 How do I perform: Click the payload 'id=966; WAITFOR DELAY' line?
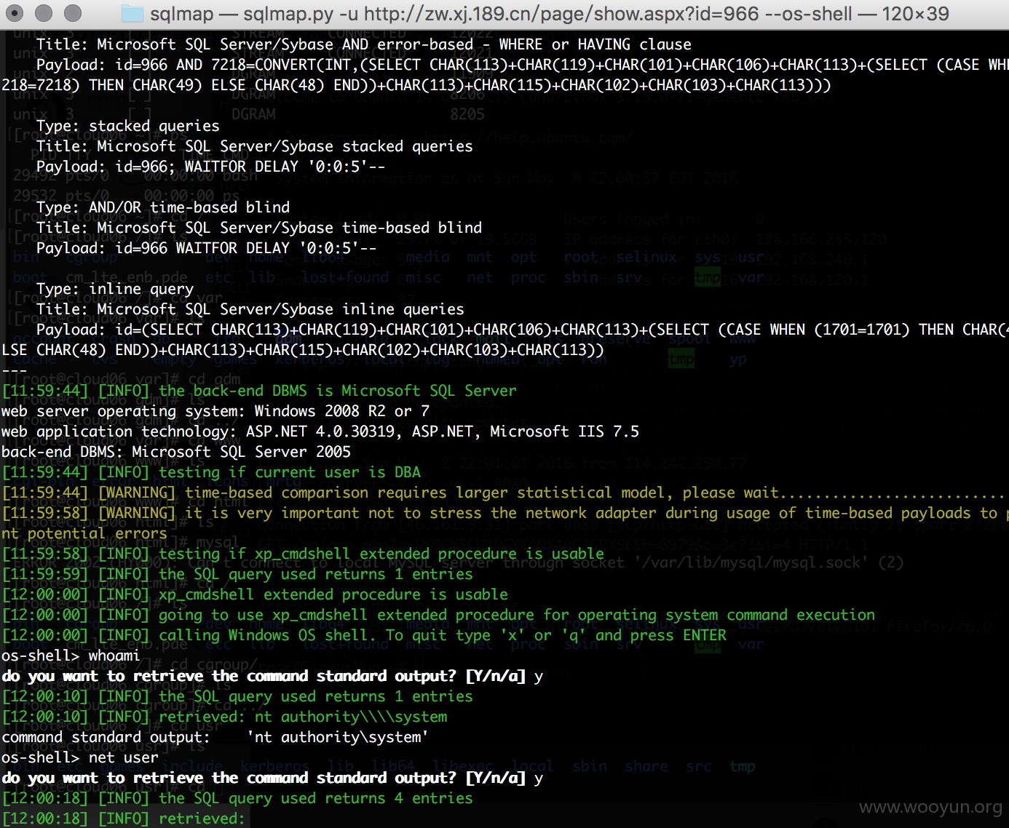pos(211,167)
